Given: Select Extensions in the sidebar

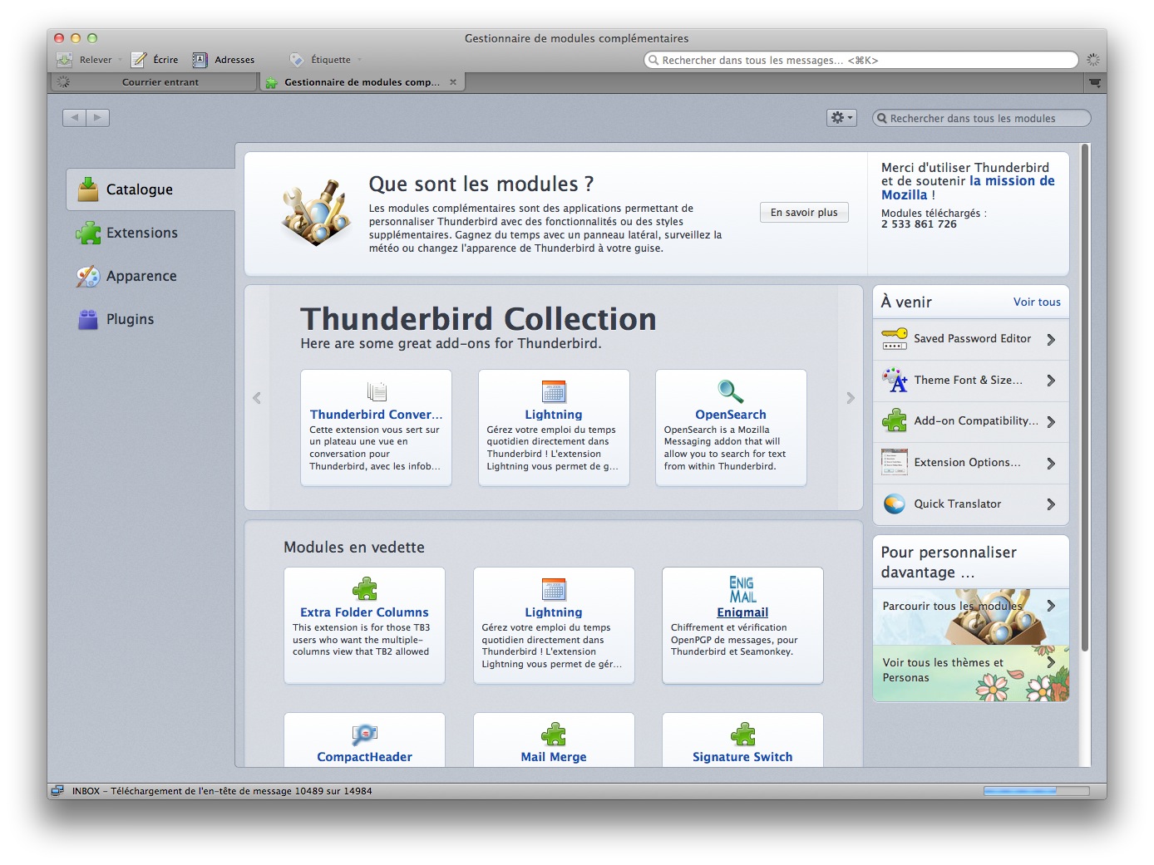Looking at the screenshot, I should (150, 233).
